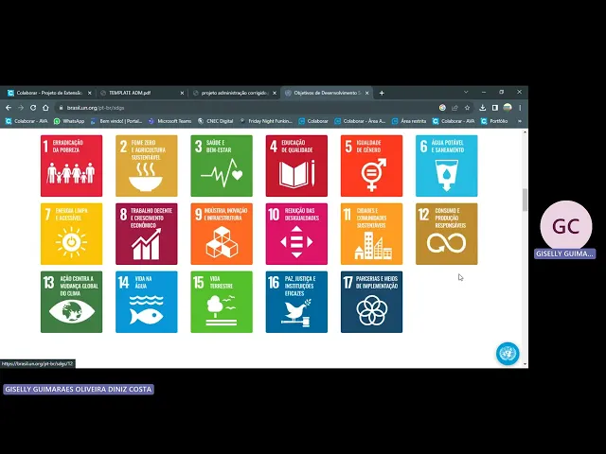The image size is (606, 454).
Task: Close the TEMPLATE ADM.pdf tab
Action: click(x=183, y=93)
